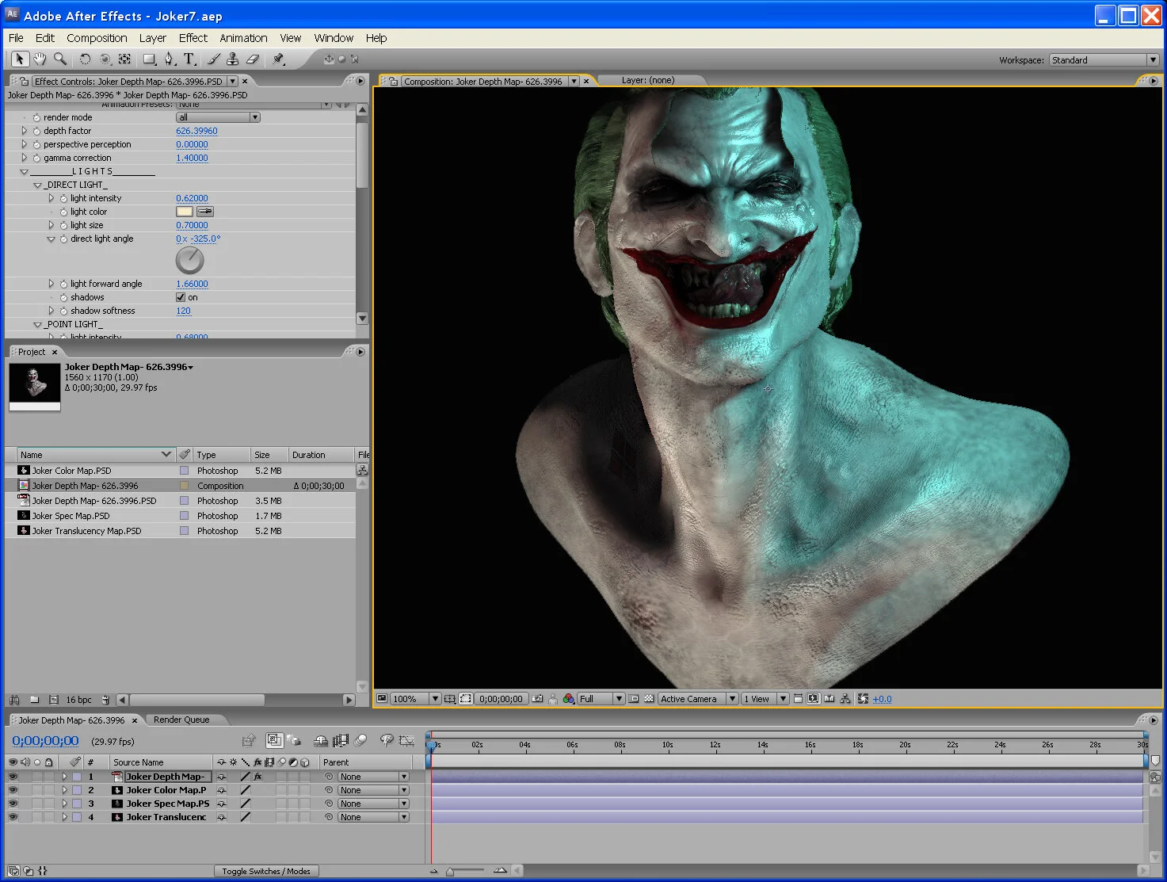Select the Puppet Pin tool
Viewport: 1167px width, 882px height.
278,59
